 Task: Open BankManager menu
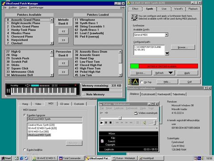point(36,8)
